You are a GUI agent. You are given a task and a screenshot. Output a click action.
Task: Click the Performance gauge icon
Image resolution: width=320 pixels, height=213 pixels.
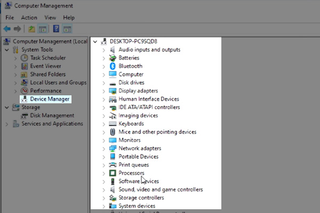(25, 91)
